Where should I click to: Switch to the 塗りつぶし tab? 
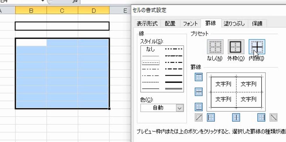234,24
